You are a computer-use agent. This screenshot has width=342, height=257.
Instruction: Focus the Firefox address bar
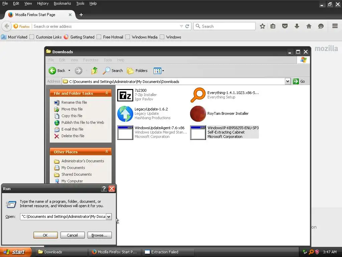click(x=106, y=26)
